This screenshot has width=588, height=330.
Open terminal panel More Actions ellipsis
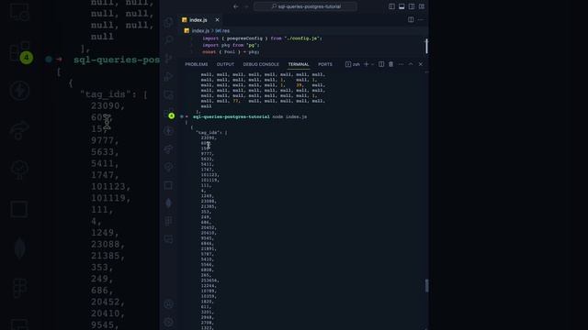click(401, 64)
